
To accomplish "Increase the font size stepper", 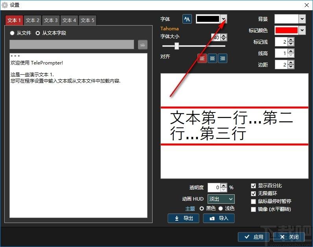I will (x=224, y=36).
